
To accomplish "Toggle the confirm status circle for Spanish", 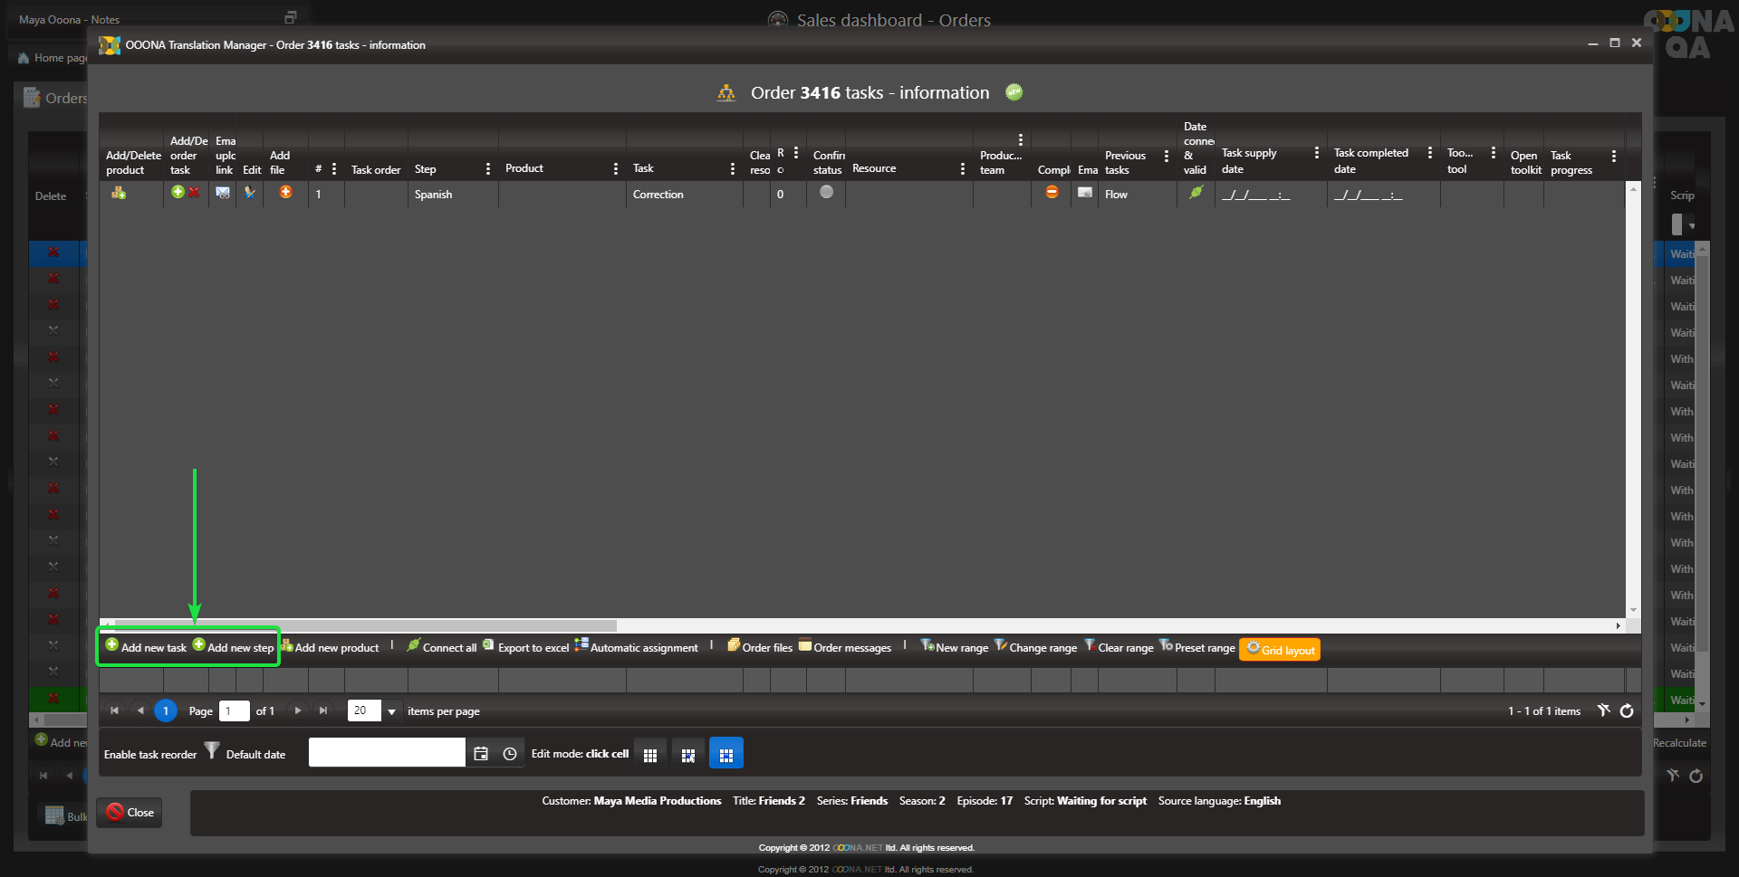I will coord(826,192).
